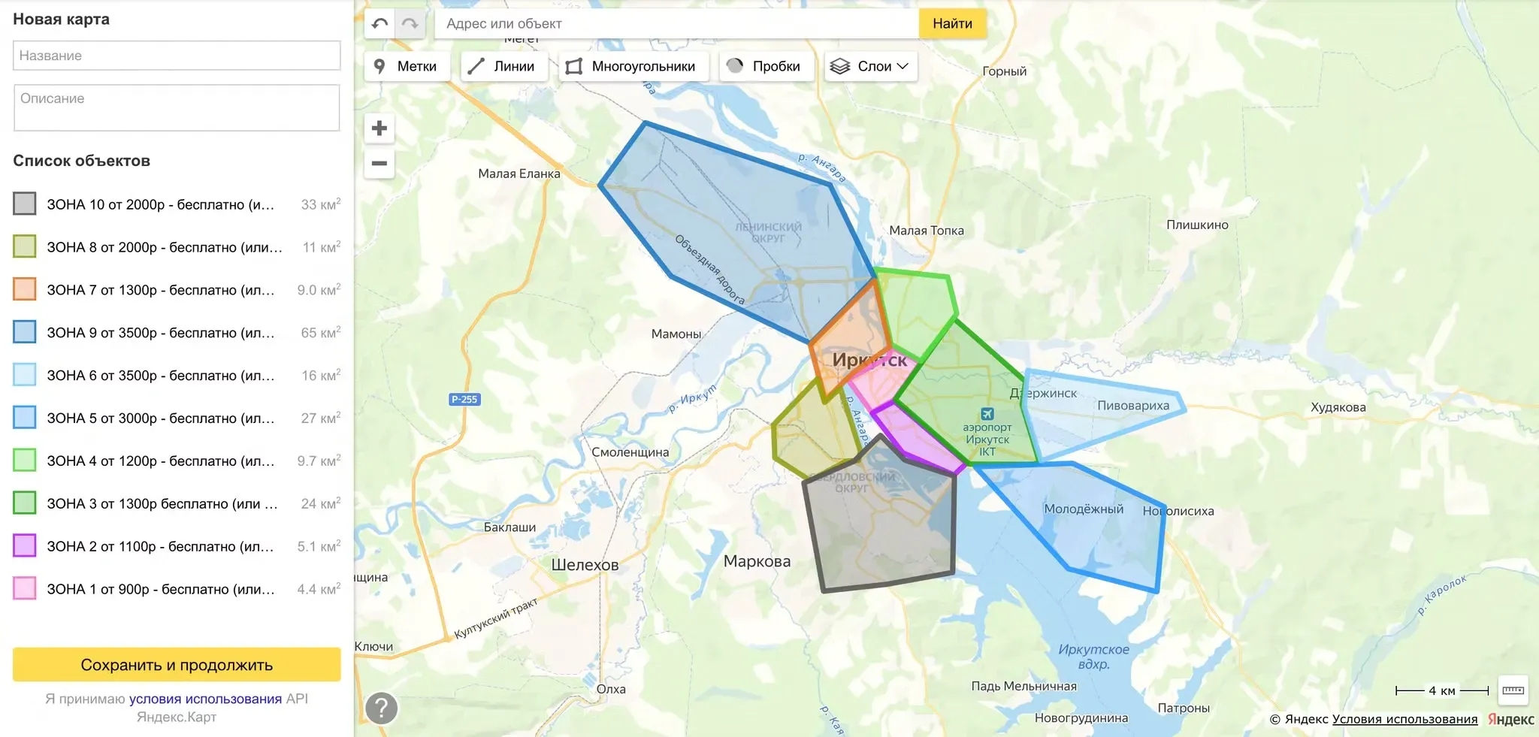Zoom out with the minus button
This screenshot has height=737, width=1539.
[x=379, y=163]
